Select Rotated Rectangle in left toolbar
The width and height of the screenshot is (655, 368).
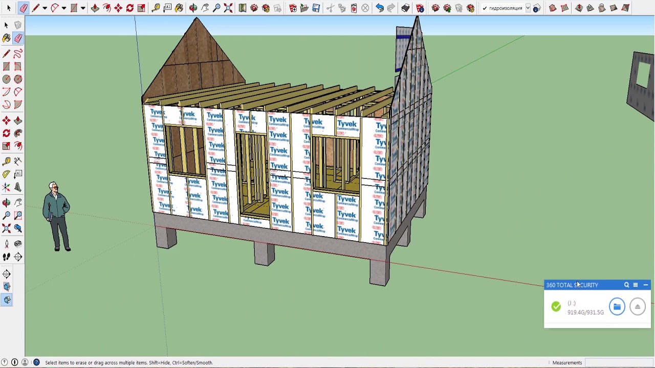point(18,66)
